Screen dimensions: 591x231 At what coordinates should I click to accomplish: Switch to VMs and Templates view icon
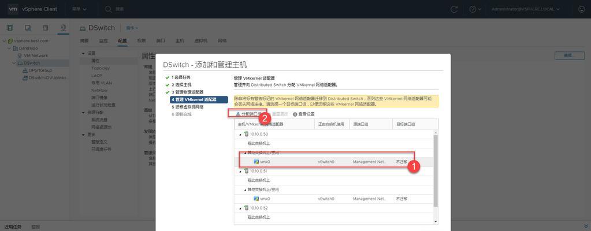coord(28,28)
